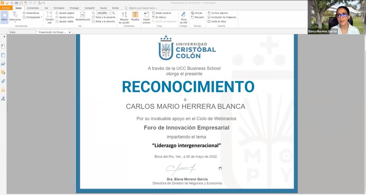The width and height of the screenshot is (366, 195).
Task: Choose the Seleccionar text tool
Action: 15,16
